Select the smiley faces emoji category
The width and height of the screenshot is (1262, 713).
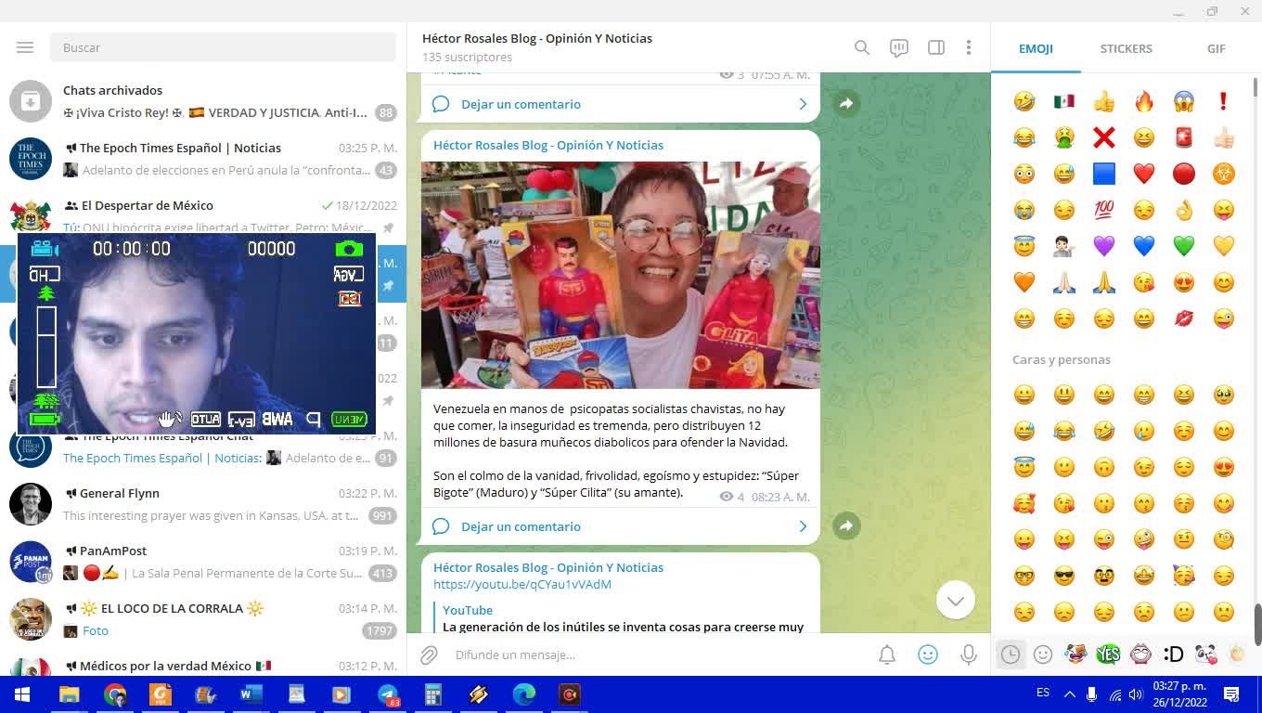(x=1043, y=655)
